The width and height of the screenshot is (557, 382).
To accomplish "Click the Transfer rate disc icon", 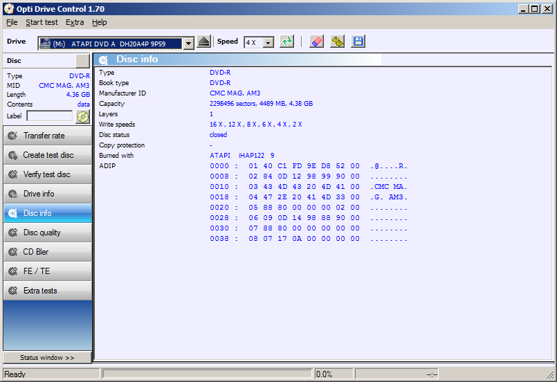I will [12, 136].
